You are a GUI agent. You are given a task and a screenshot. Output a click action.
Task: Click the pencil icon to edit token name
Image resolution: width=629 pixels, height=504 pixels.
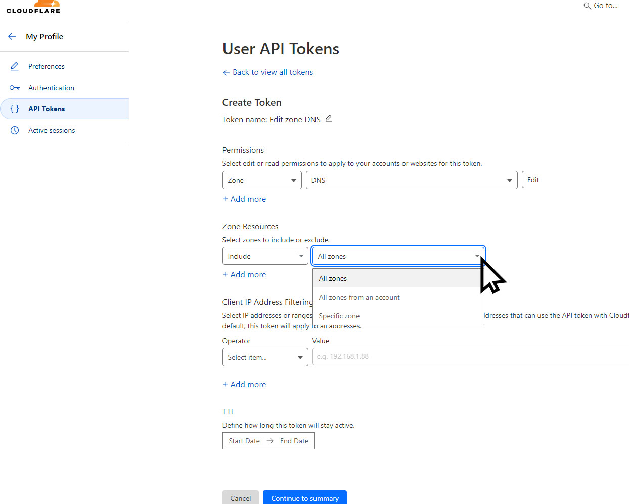click(329, 119)
